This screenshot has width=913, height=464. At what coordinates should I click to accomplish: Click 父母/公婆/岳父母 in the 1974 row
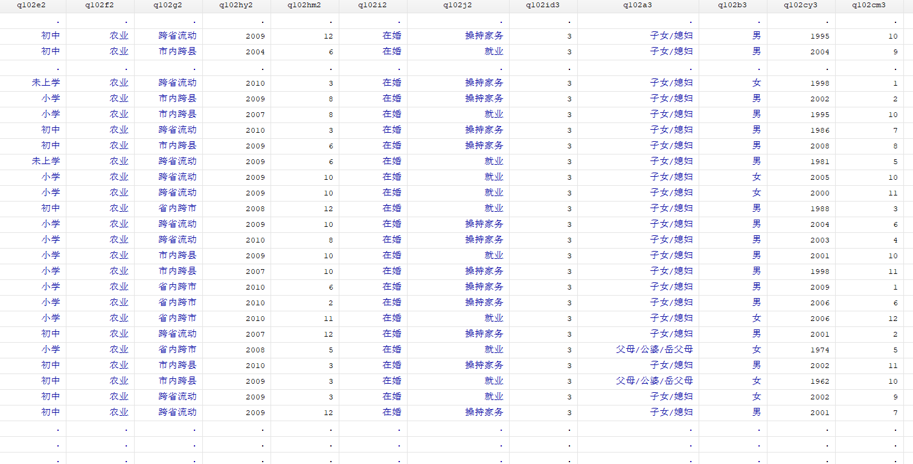(x=655, y=349)
